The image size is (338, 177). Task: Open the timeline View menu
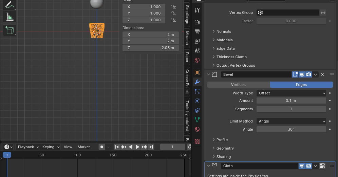(x=68, y=147)
